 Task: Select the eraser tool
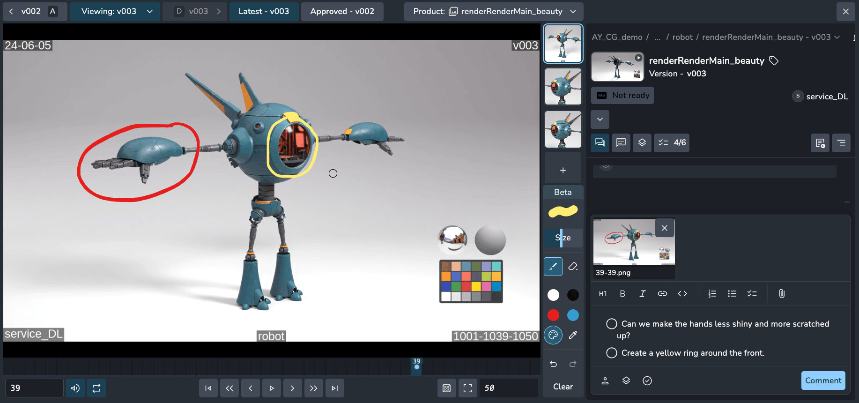(x=573, y=266)
